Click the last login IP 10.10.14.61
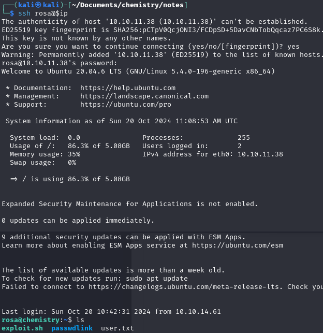This screenshot has width=323, height=333. (198, 312)
